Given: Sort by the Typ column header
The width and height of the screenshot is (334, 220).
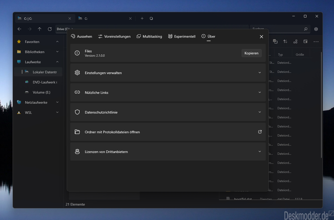Looking at the screenshot, I should [280, 55].
